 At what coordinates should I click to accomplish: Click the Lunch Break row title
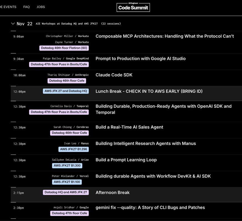click(149, 91)
